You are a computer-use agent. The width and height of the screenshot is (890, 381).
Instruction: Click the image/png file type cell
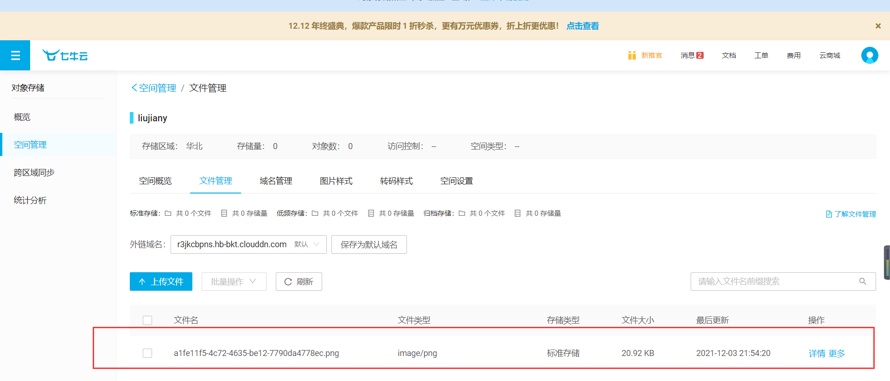(417, 353)
